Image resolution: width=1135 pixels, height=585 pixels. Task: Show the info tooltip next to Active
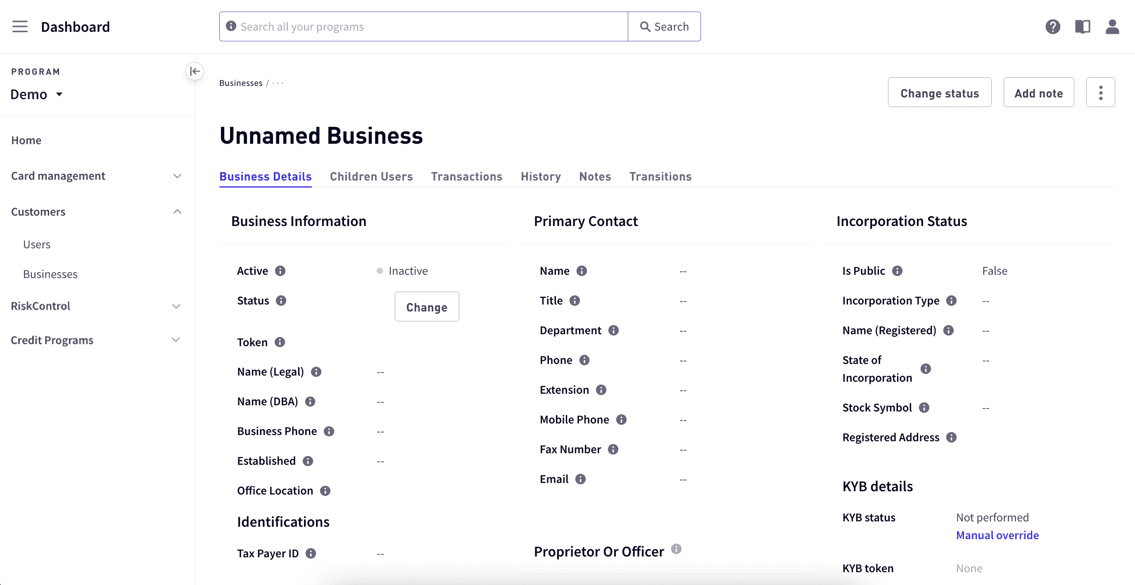281,271
